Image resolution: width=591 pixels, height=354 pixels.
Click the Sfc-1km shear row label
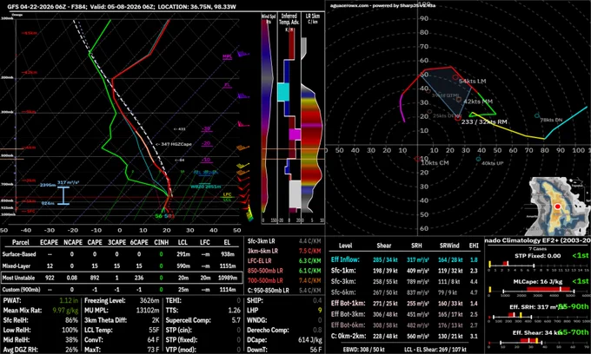[343, 271]
